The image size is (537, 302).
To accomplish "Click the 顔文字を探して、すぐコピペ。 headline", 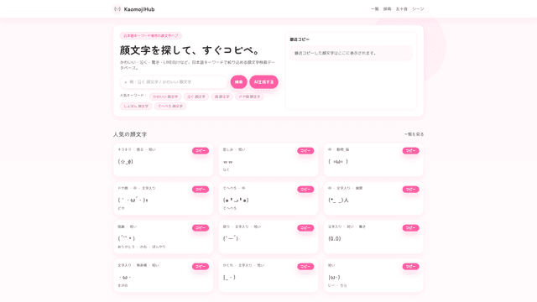I will 190,50.
